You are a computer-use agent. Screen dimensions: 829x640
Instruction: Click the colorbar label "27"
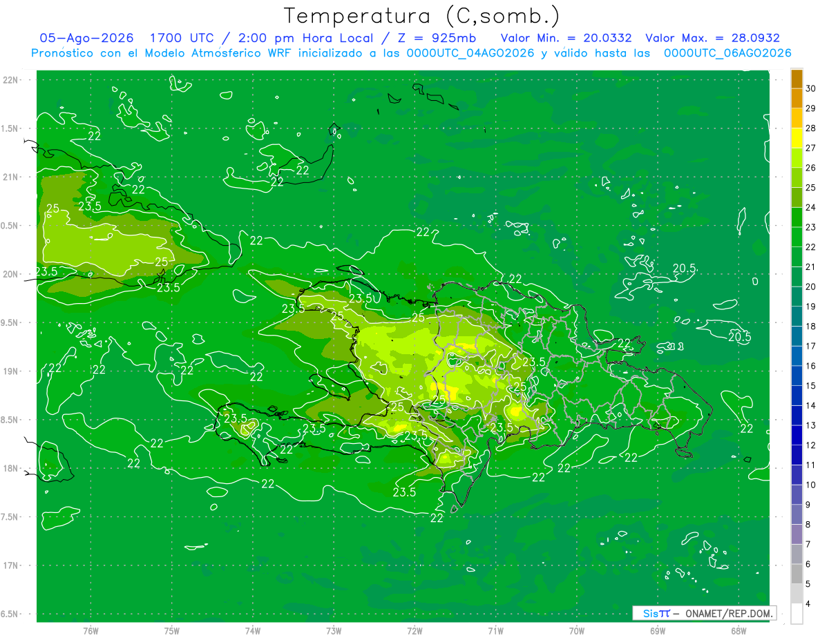click(810, 148)
